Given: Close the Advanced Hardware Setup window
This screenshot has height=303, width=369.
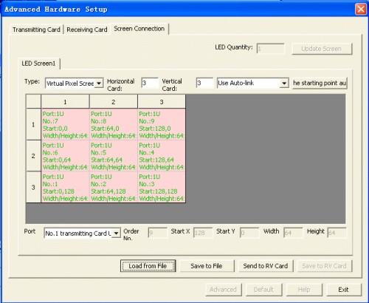Looking at the screenshot, I should 361,10.
